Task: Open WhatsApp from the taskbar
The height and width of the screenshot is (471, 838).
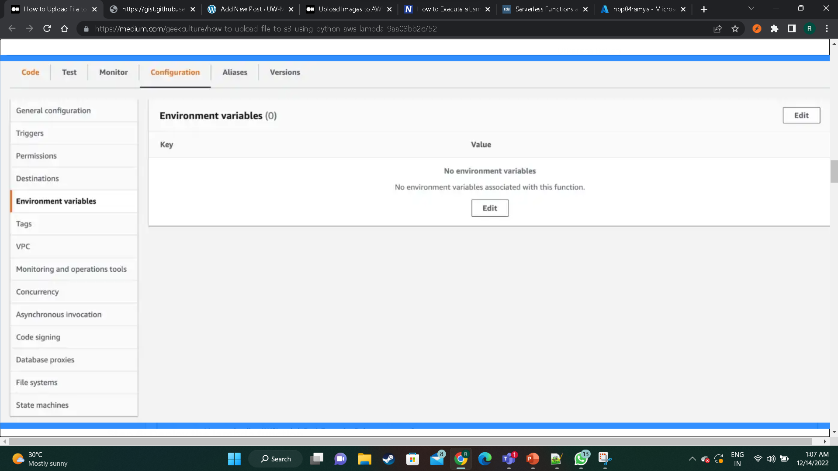Action: (x=581, y=459)
